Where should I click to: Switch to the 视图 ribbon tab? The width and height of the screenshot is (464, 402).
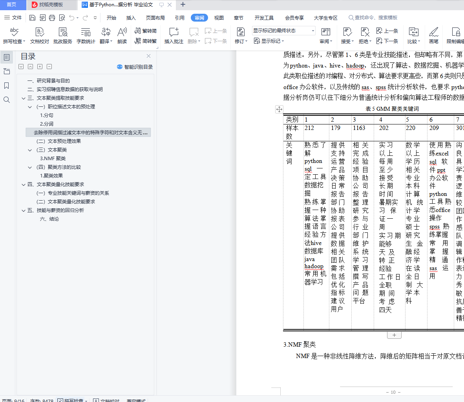219,18
